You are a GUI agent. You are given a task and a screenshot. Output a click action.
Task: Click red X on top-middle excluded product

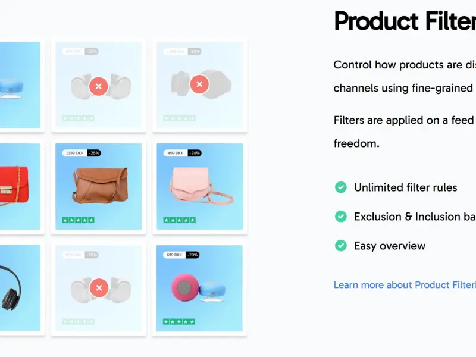pos(98,86)
